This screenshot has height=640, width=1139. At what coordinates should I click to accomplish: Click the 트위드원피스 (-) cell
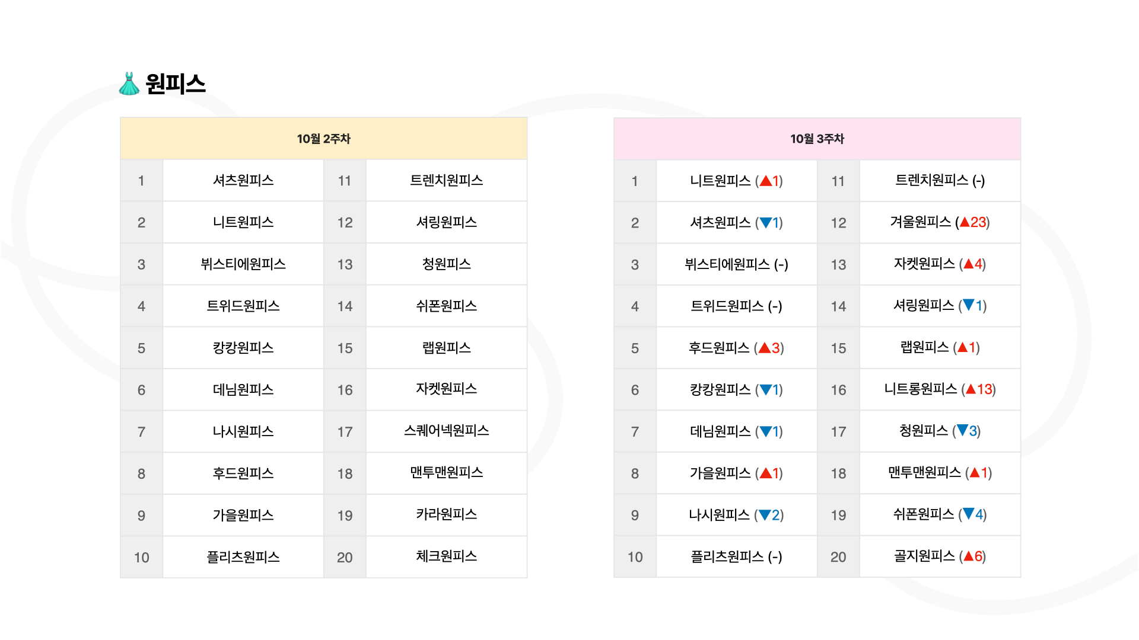(737, 306)
